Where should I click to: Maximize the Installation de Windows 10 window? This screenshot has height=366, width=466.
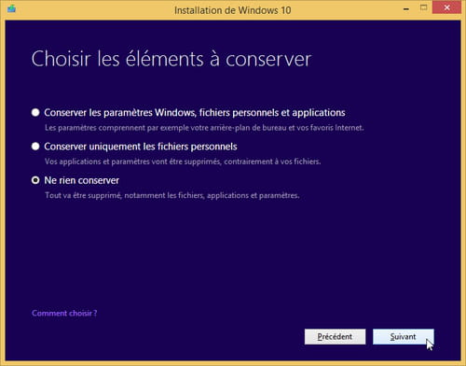click(x=423, y=7)
